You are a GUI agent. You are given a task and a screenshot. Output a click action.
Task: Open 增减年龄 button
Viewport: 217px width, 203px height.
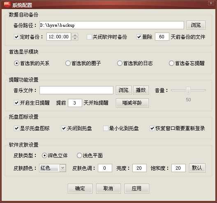(132, 103)
